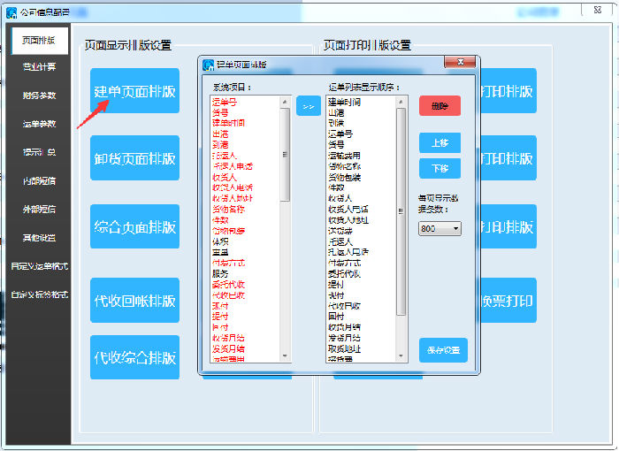Click the dialog's title bar app icon
Screen dimensions: 619x451
(208, 65)
